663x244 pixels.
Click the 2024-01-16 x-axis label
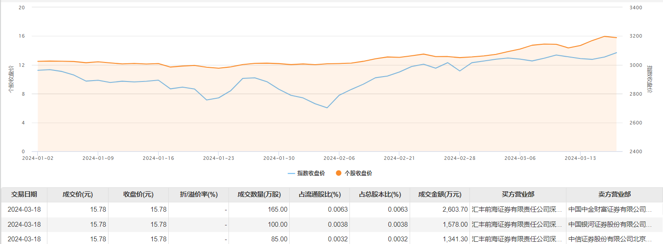[158, 158]
